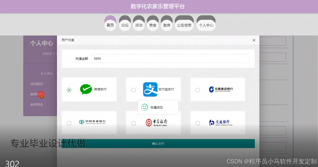Click the 数字化农家乐管理平台 header title
Viewport: 318px width, 167px height.
(158, 6)
